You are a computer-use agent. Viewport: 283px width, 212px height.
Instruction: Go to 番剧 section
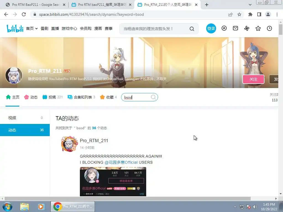pyautogui.click(x=44, y=28)
